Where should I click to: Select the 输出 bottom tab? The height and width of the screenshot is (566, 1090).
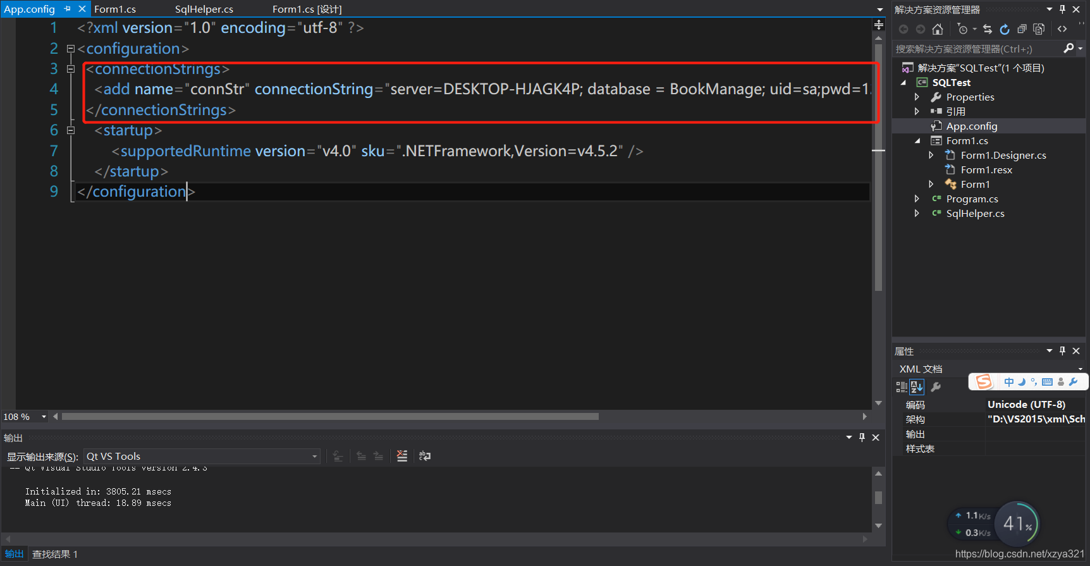tap(14, 554)
